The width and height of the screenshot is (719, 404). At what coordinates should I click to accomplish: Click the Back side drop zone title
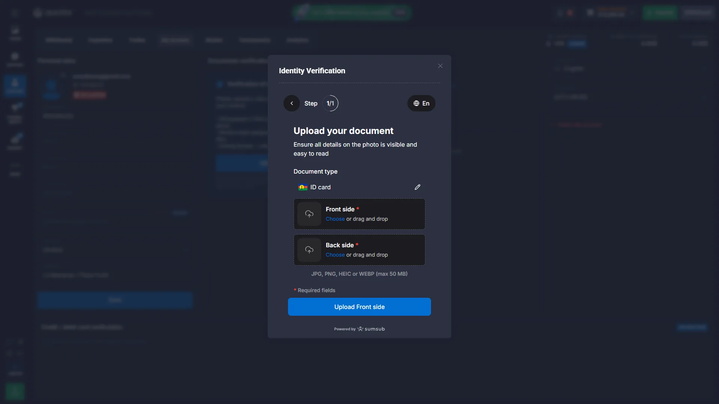340,245
